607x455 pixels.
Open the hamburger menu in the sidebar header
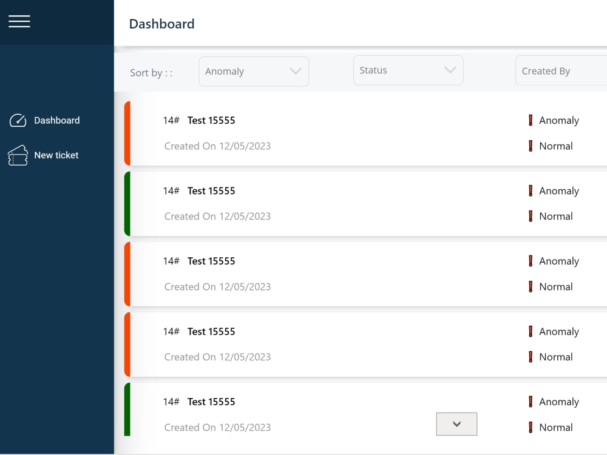click(19, 21)
